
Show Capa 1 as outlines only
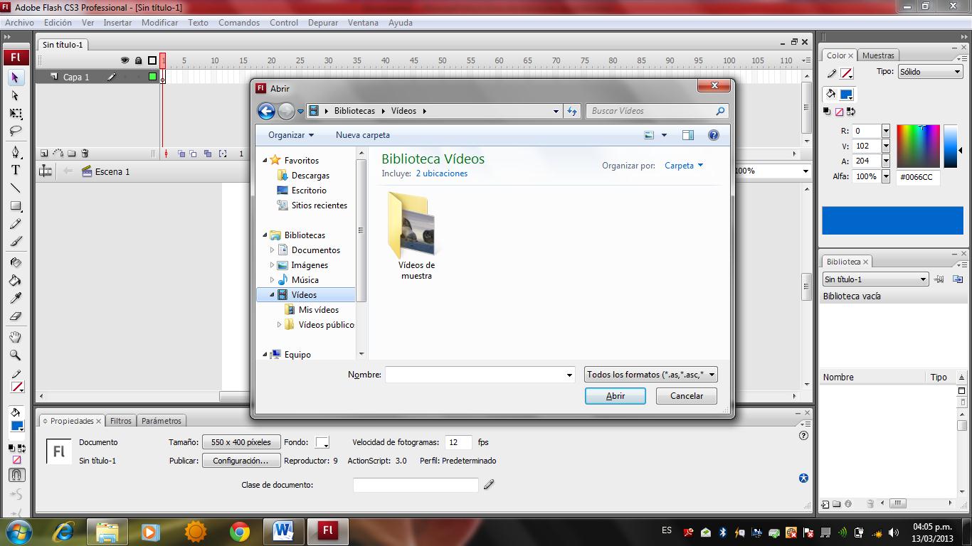click(152, 76)
